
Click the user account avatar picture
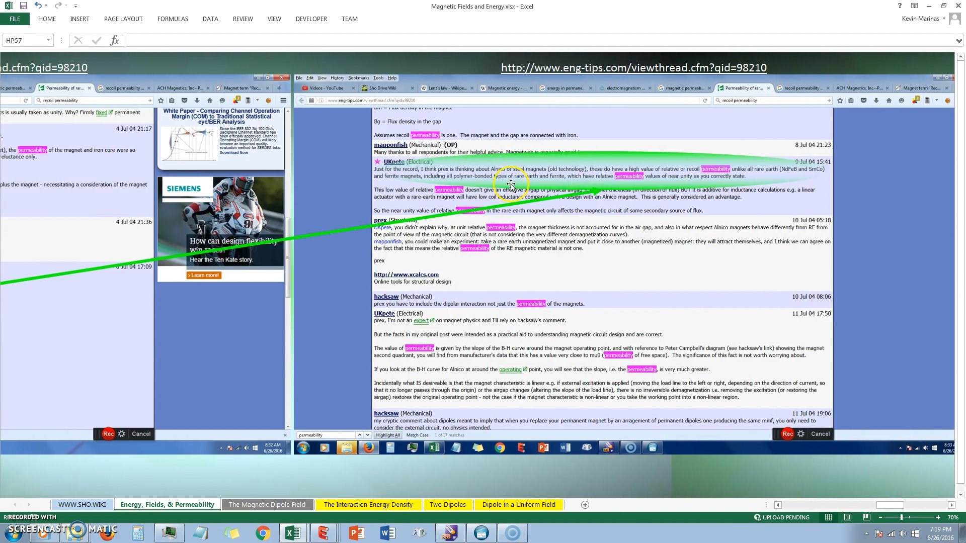coord(955,19)
